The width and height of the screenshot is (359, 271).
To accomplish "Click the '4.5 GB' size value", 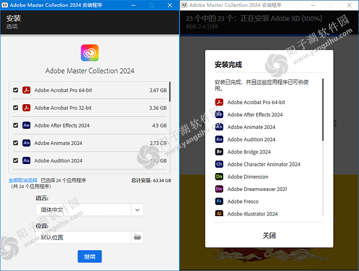I will pos(159,125).
